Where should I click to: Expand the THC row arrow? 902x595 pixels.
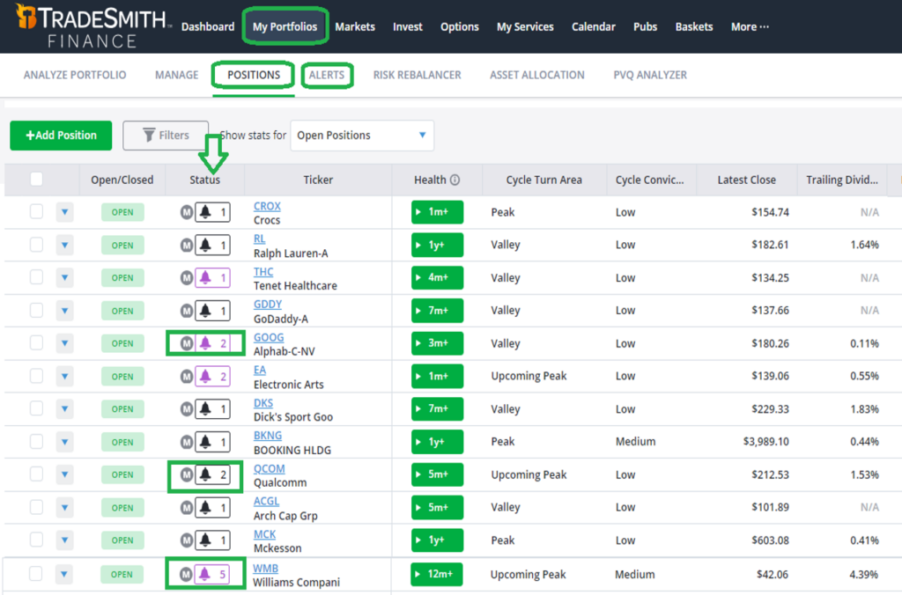(x=65, y=277)
